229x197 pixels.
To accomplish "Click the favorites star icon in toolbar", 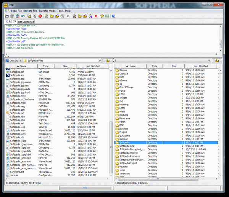I will [x=102, y=16].
